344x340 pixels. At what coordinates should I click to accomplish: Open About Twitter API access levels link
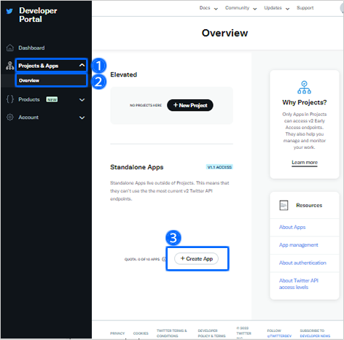click(x=299, y=284)
